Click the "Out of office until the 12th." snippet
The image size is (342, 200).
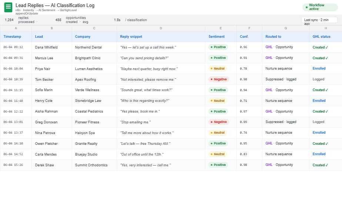point(142,154)
